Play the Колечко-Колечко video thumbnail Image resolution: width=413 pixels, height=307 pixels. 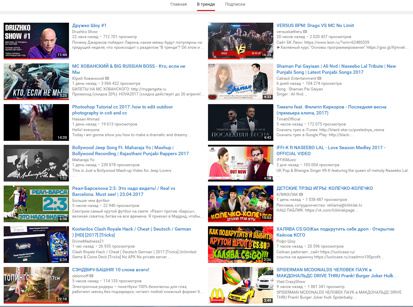(x=241, y=204)
